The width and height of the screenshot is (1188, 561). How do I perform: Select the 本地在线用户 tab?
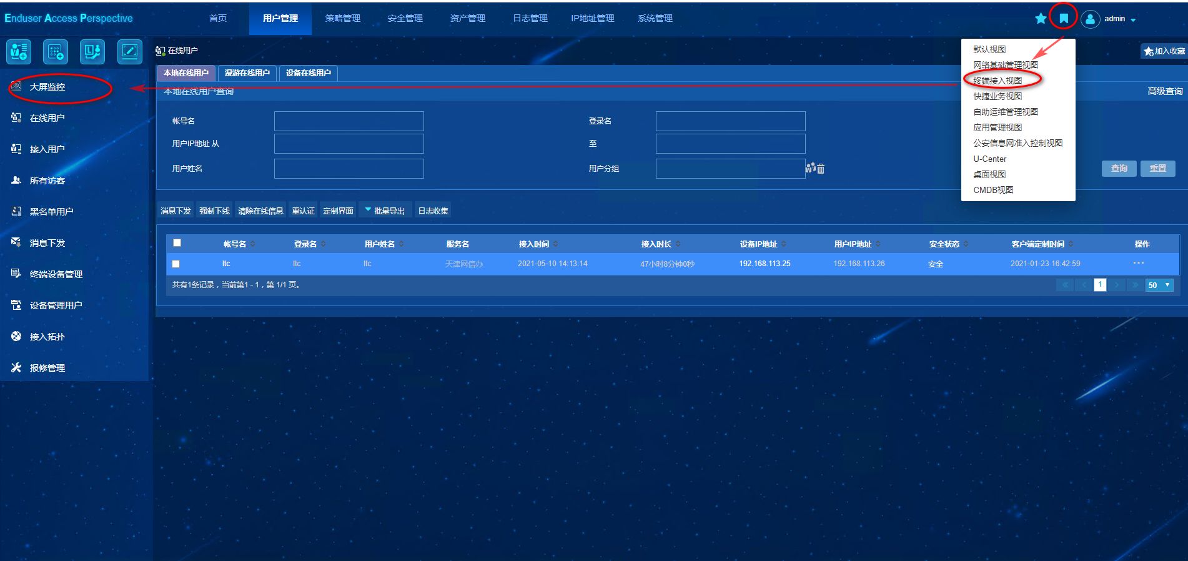point(186,73)
